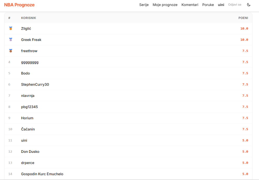The image size is (259, 180).
Task: Click the silver medal icon beside Greek Freak
Action: [x=11, y=40]
